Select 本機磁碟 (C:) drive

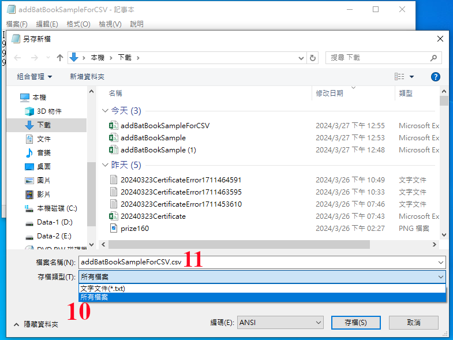coord(51,208)
